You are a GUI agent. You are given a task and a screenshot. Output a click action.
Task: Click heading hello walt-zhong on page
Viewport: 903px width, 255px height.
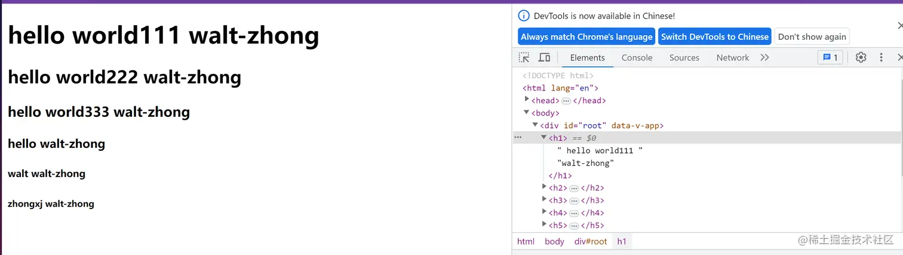(57, 144)
